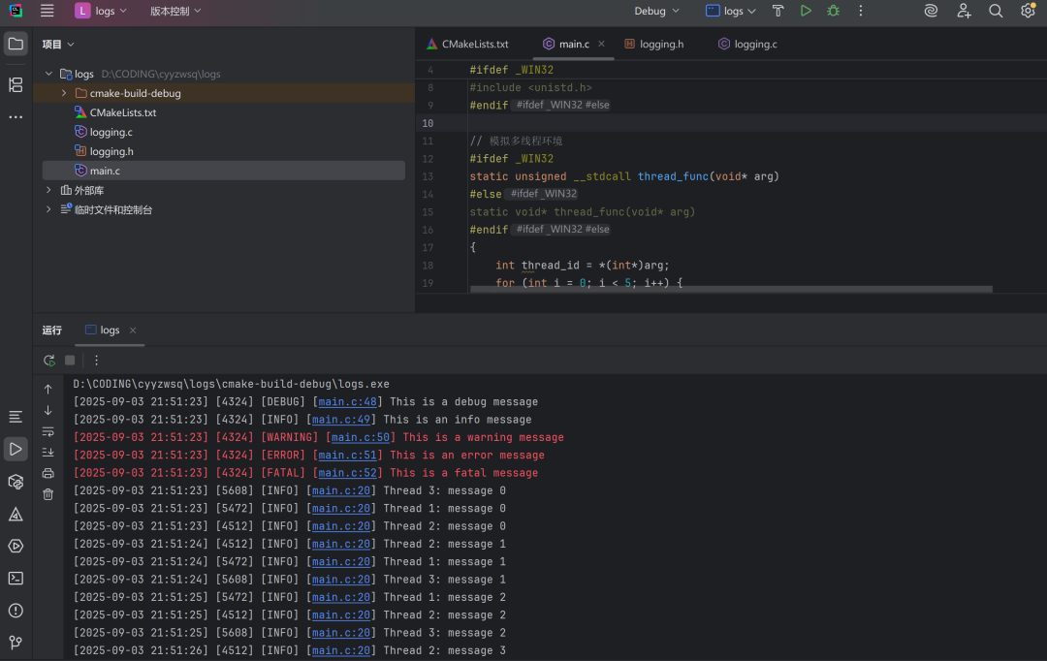The image size is (1047, 661).
Task: Open the Structure tool window icon
Action: pos(16,84)
